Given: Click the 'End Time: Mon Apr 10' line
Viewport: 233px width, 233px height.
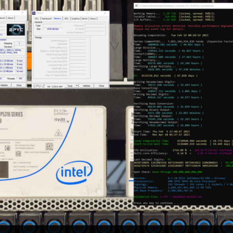Looking at the screenshot, I should [x=162, y=135].
